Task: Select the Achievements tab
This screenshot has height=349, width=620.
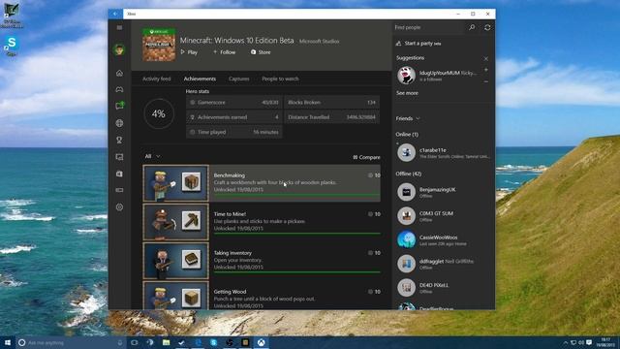Action: (200, 79)
